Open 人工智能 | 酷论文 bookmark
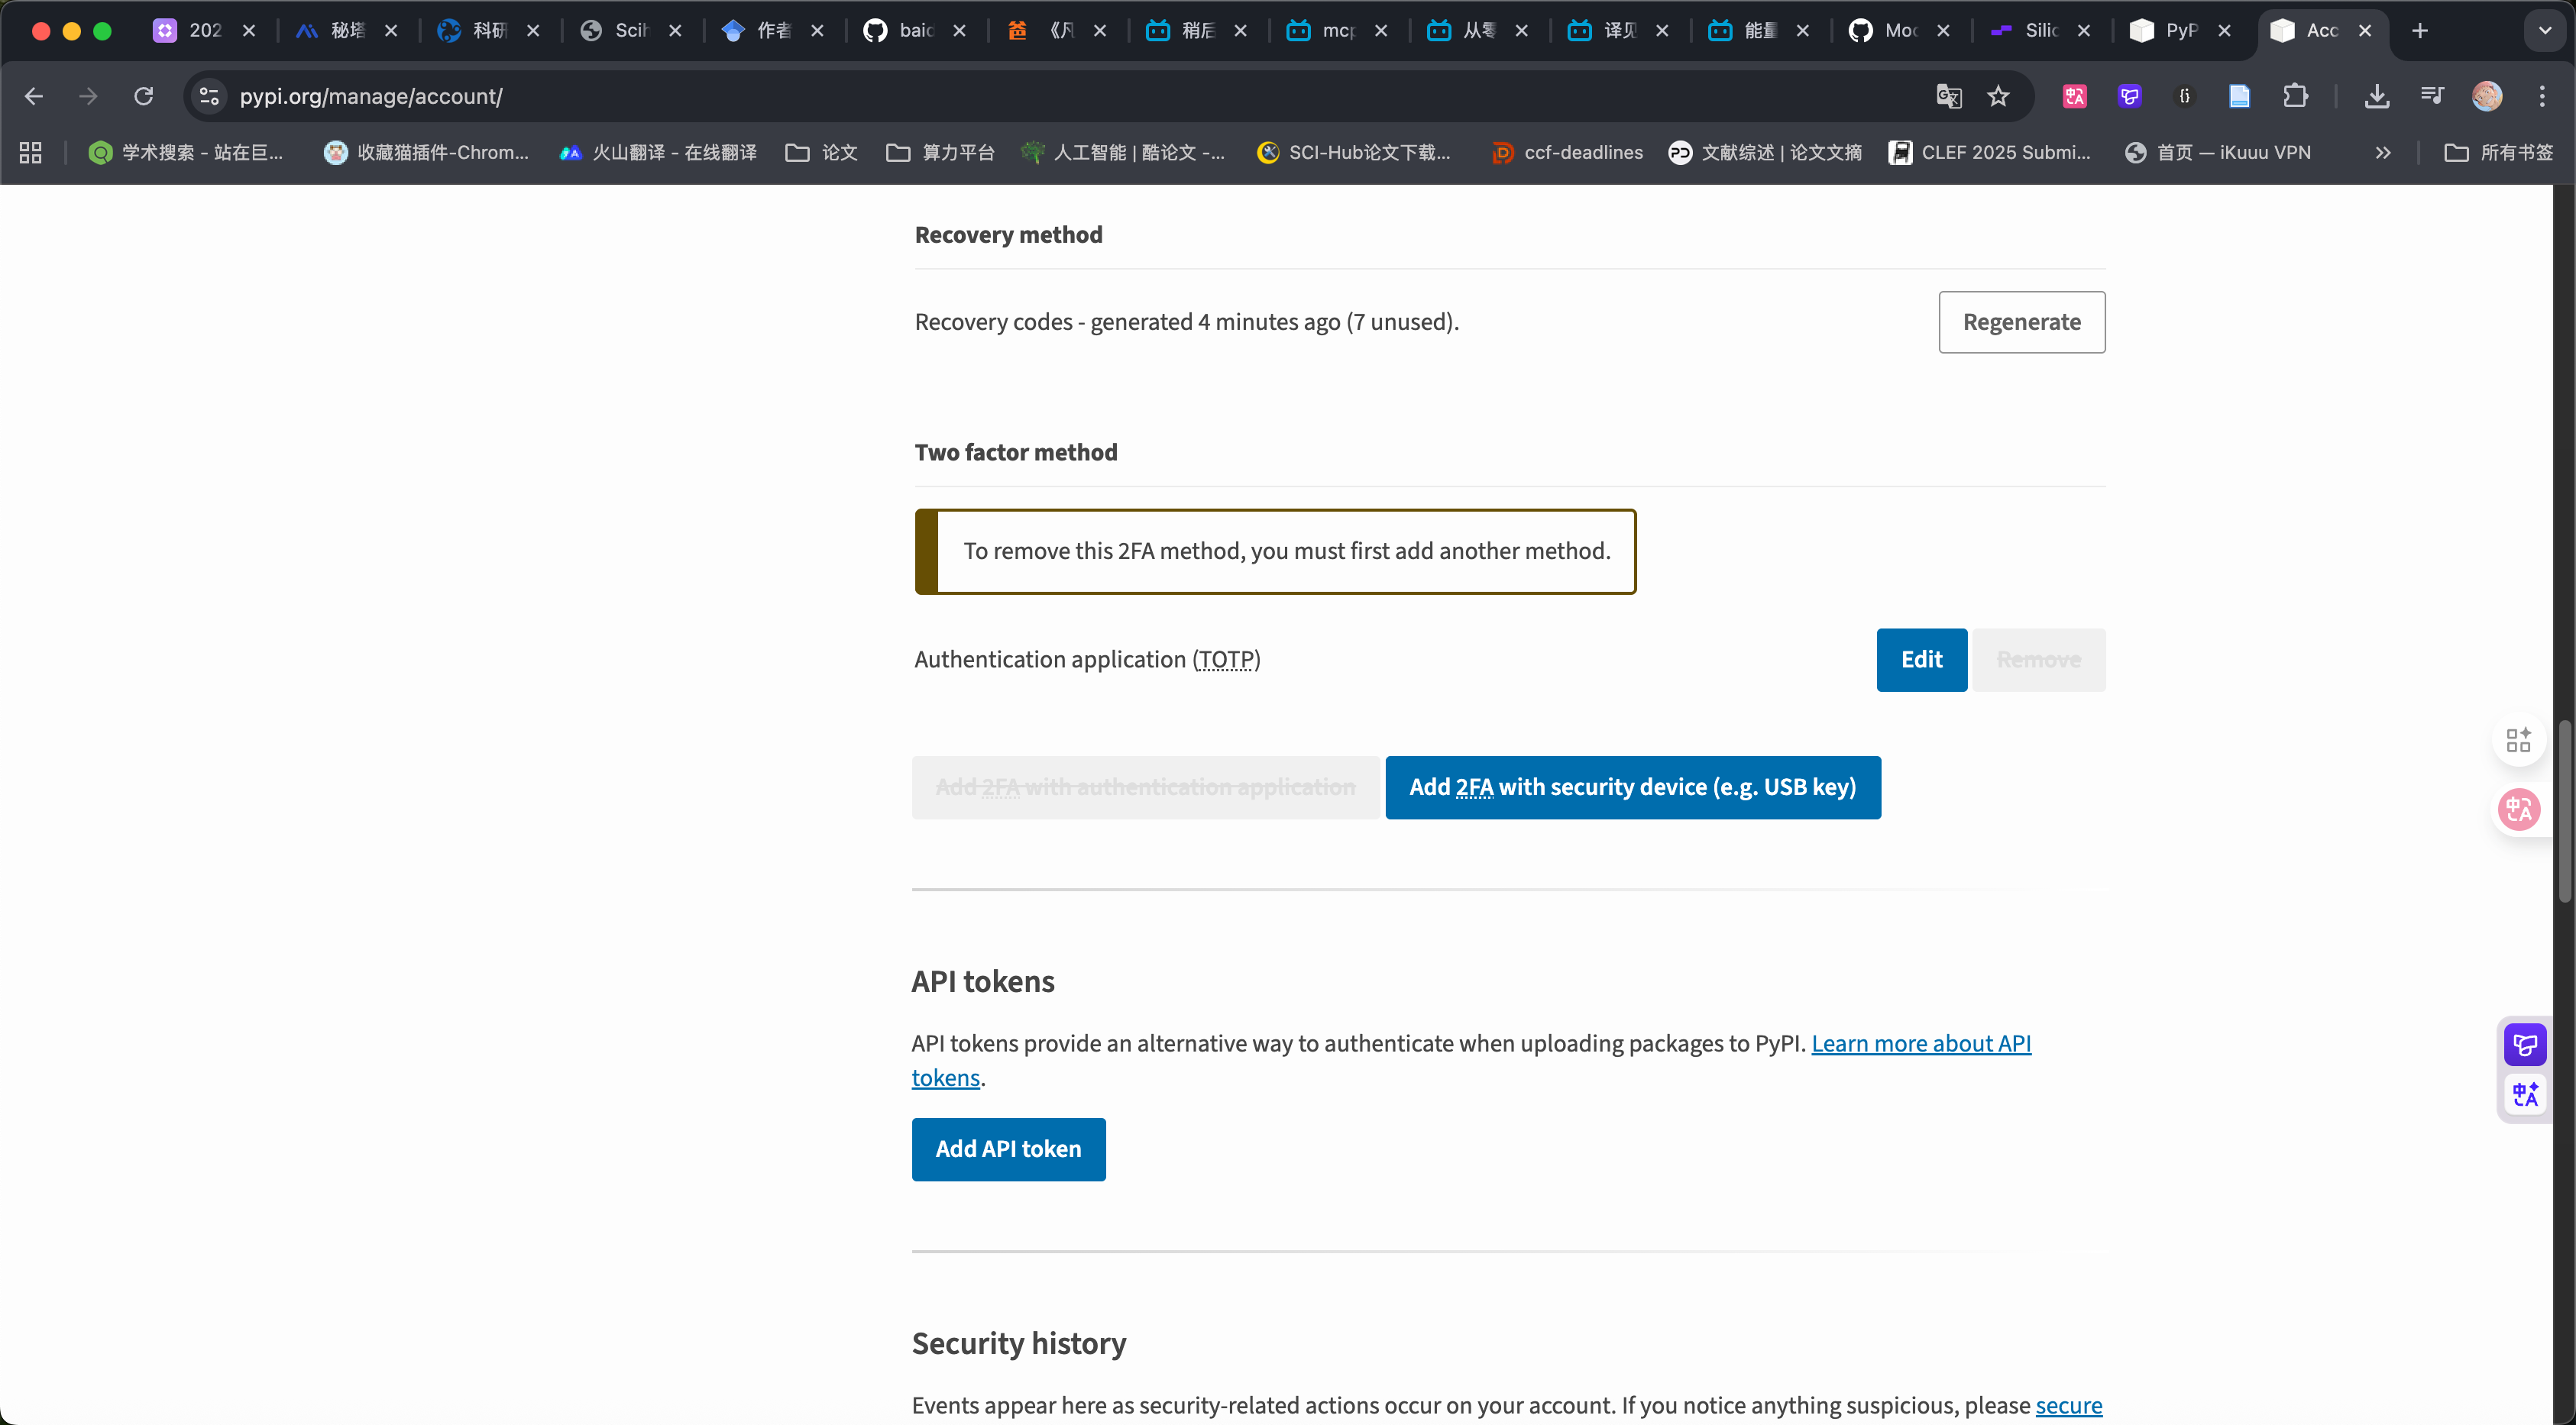The height and width of the screenshot is (1425, 2576). (x=1122, y=153)
